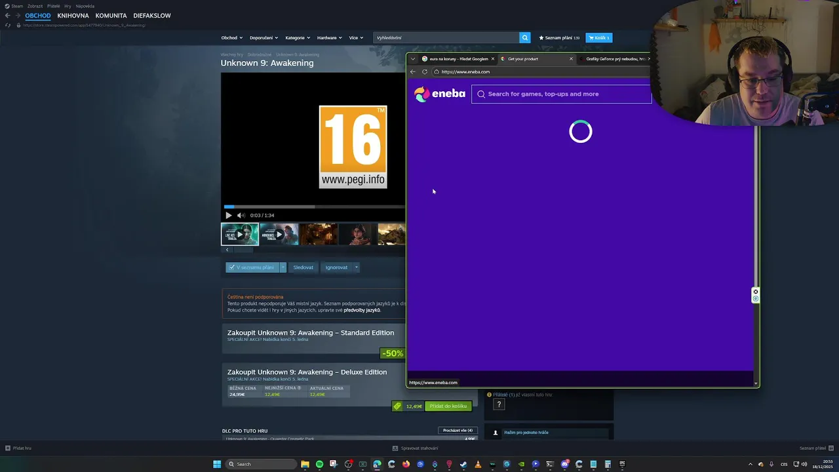839x472 pixels.
Task: Click the eneba logo
Action: [439, 94]
